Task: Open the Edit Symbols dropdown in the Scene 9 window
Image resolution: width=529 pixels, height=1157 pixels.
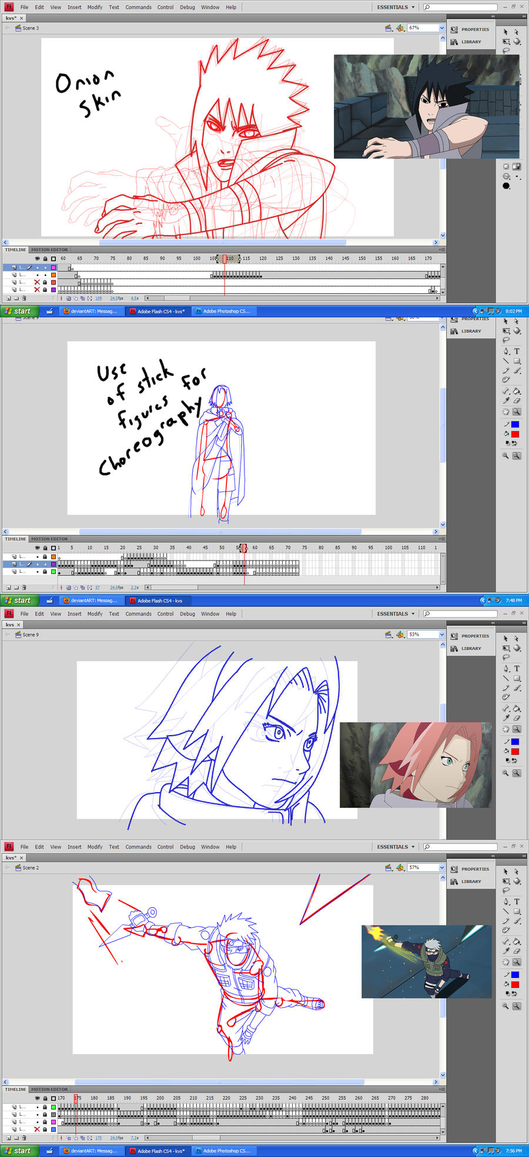Action: 400,635
